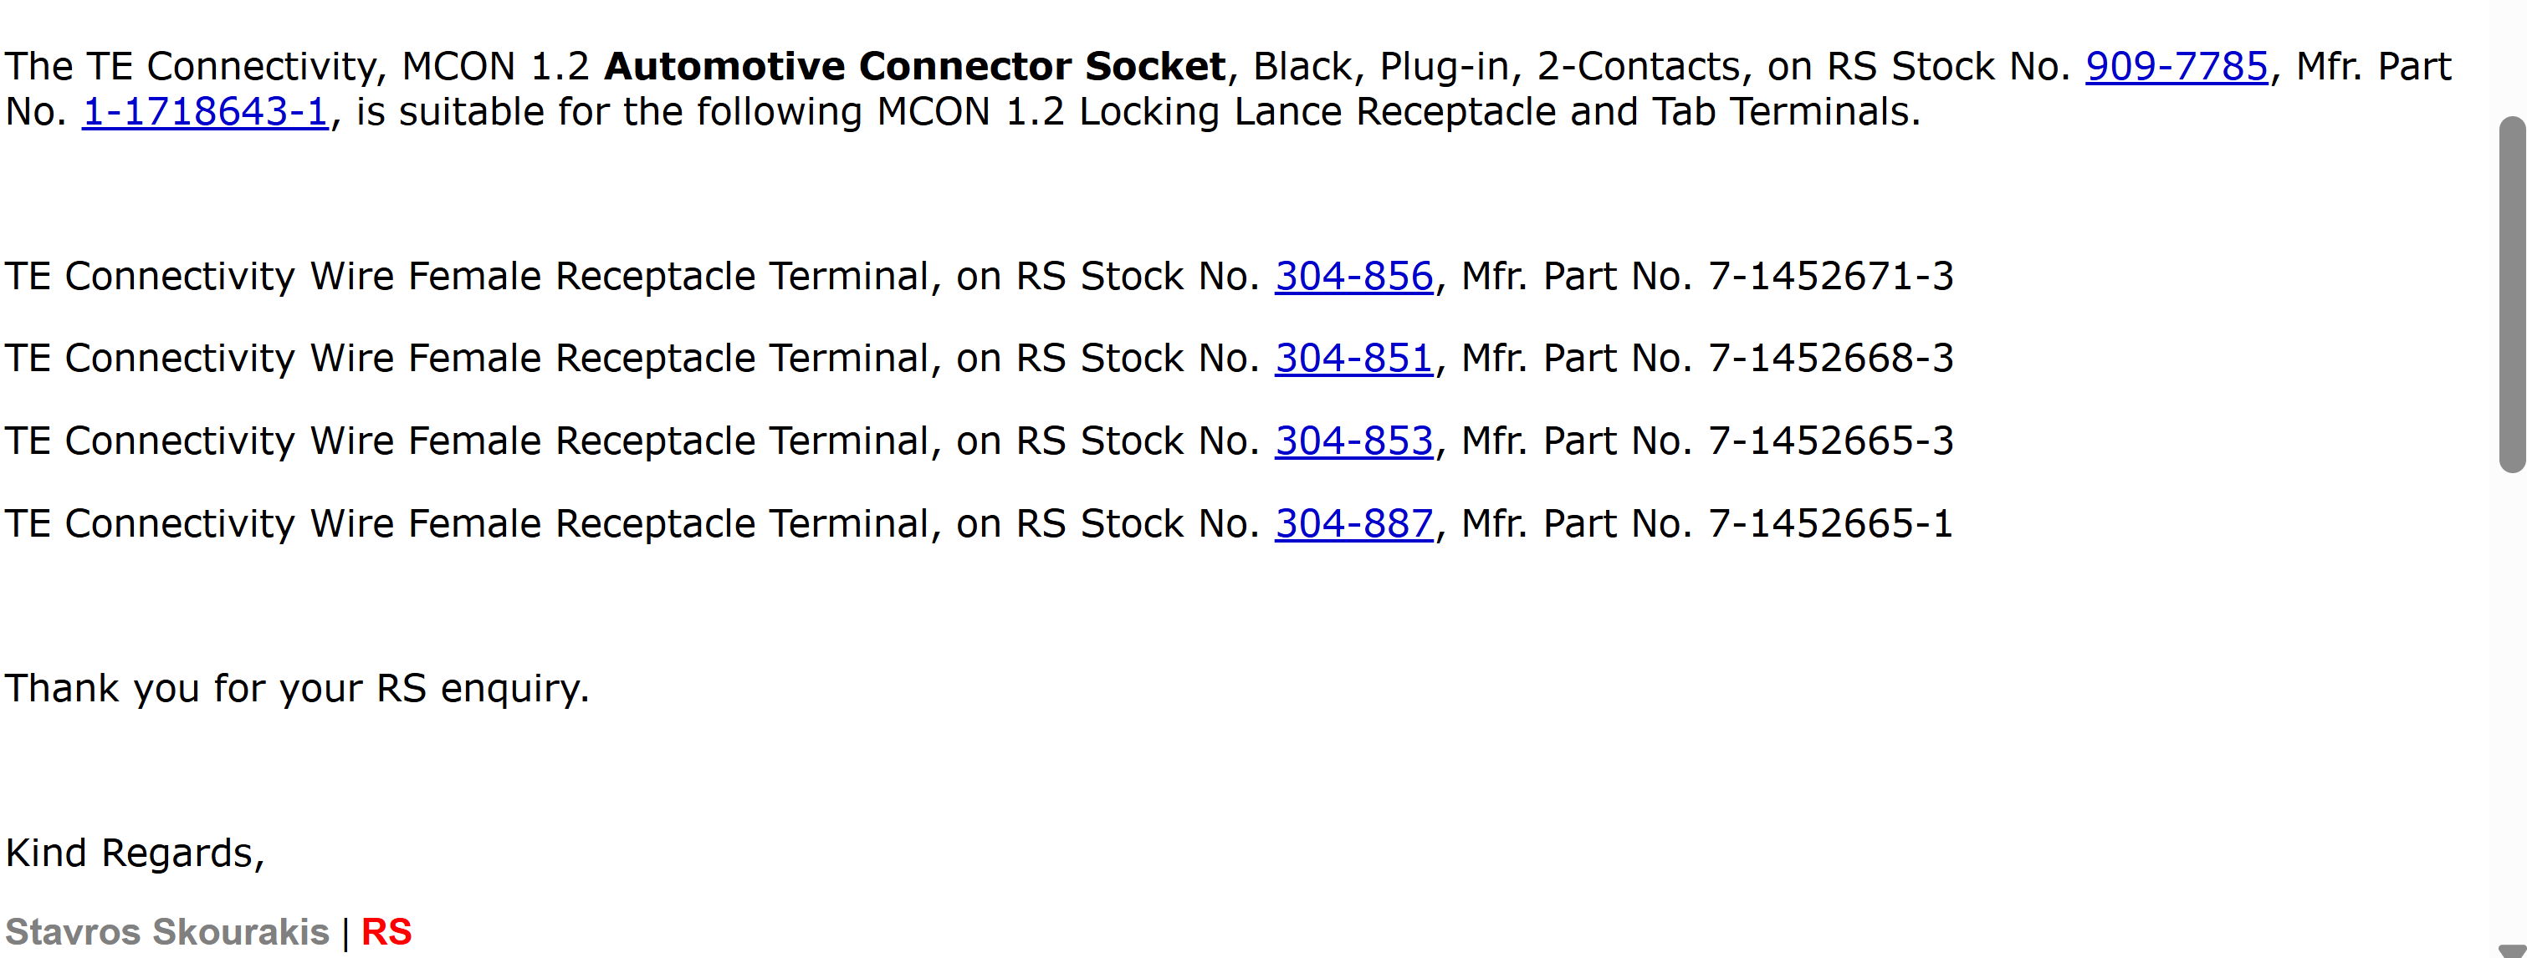
Task: Open the Mfr. Part No. 1-1718643-1 link
Action: tap(205, 112)
